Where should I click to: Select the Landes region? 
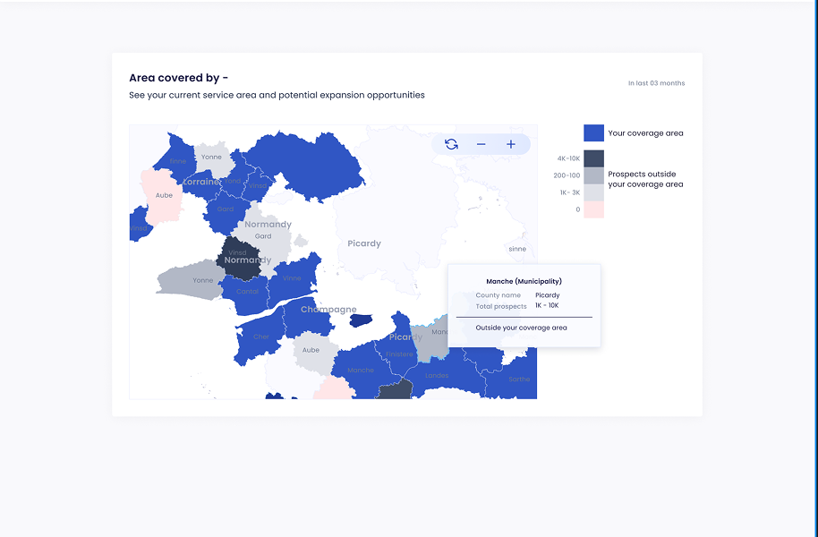(x=438, y=375)
